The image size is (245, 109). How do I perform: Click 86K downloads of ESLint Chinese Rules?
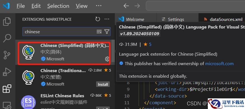pyautogui.click(x=96, y=95)
